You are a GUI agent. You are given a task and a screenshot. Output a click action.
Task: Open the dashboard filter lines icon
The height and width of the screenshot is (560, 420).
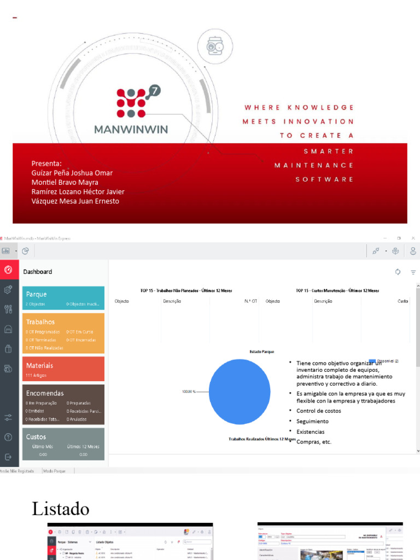tap(413, 272)
